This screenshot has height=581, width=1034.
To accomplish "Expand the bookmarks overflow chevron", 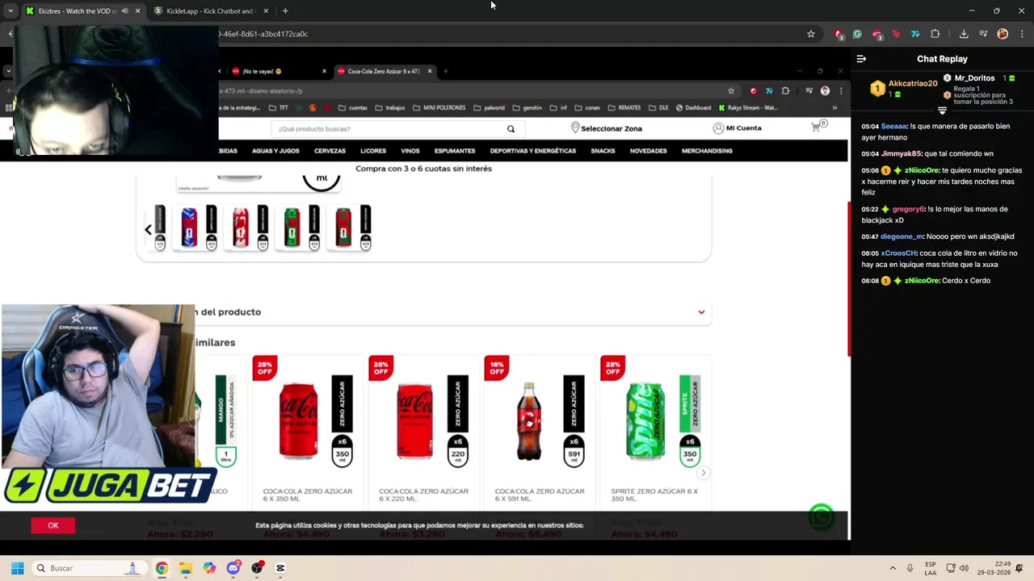I will click(x=834, y=107).
